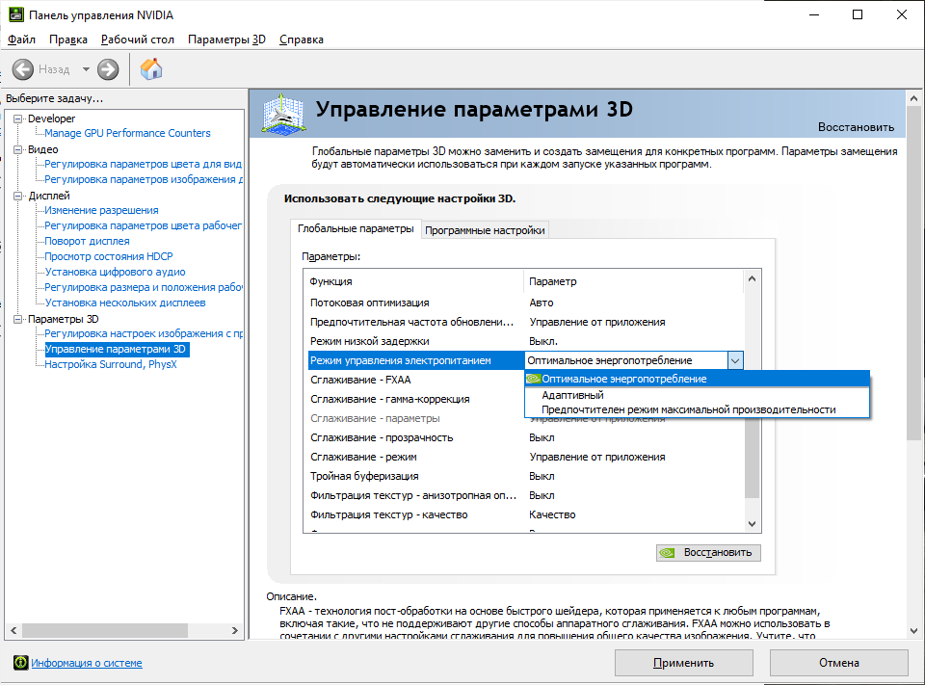Open Изменение разрешения page
The height and width of the screenshot is (685, 925).
pos(101,210)
